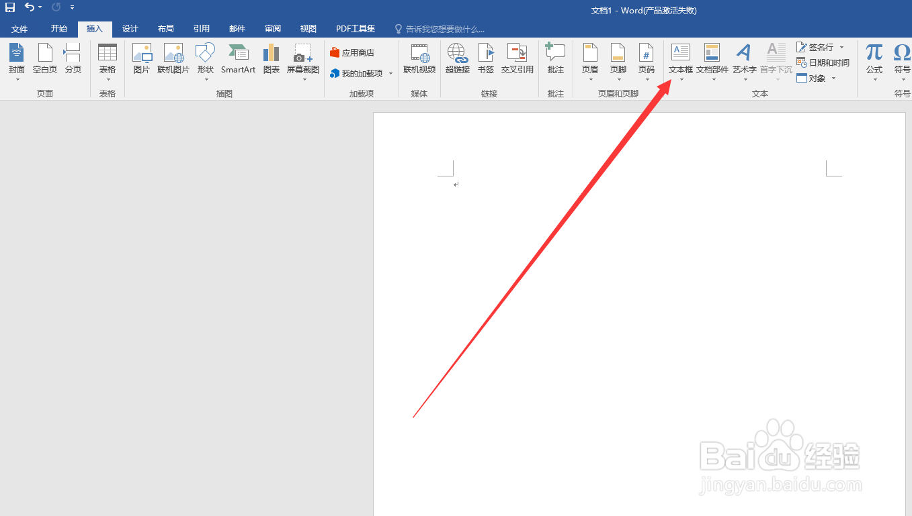Viewport: 912px width, 516px height.
Task: Click the Save icon in quick access toolbar
Action: coord(10,7)
